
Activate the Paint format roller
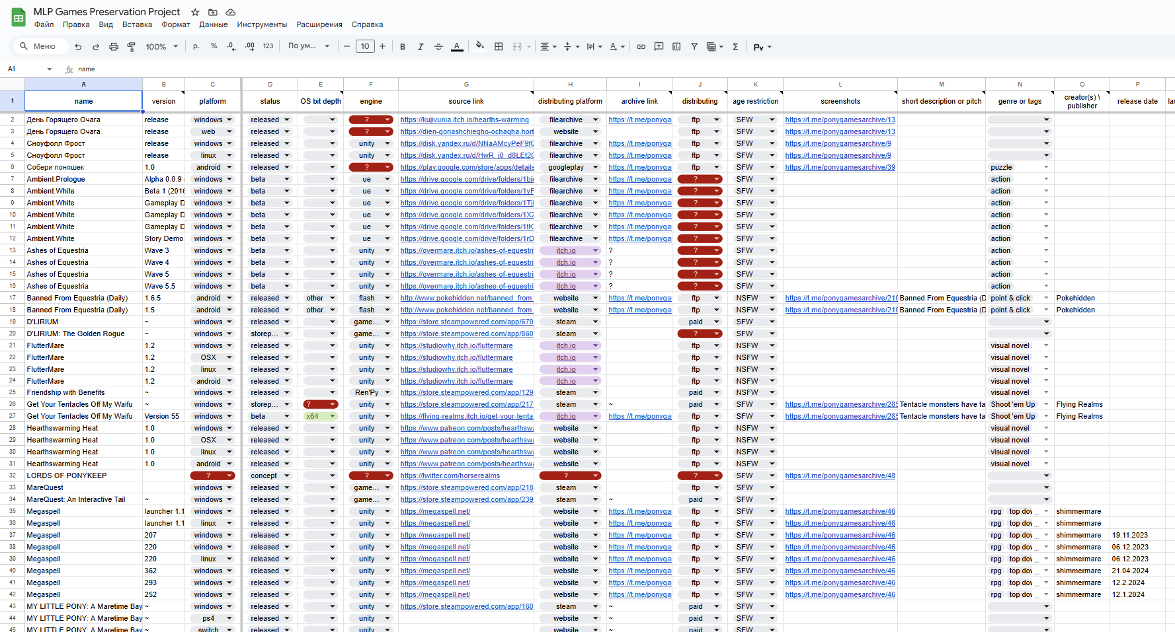[x=132, y=46]
